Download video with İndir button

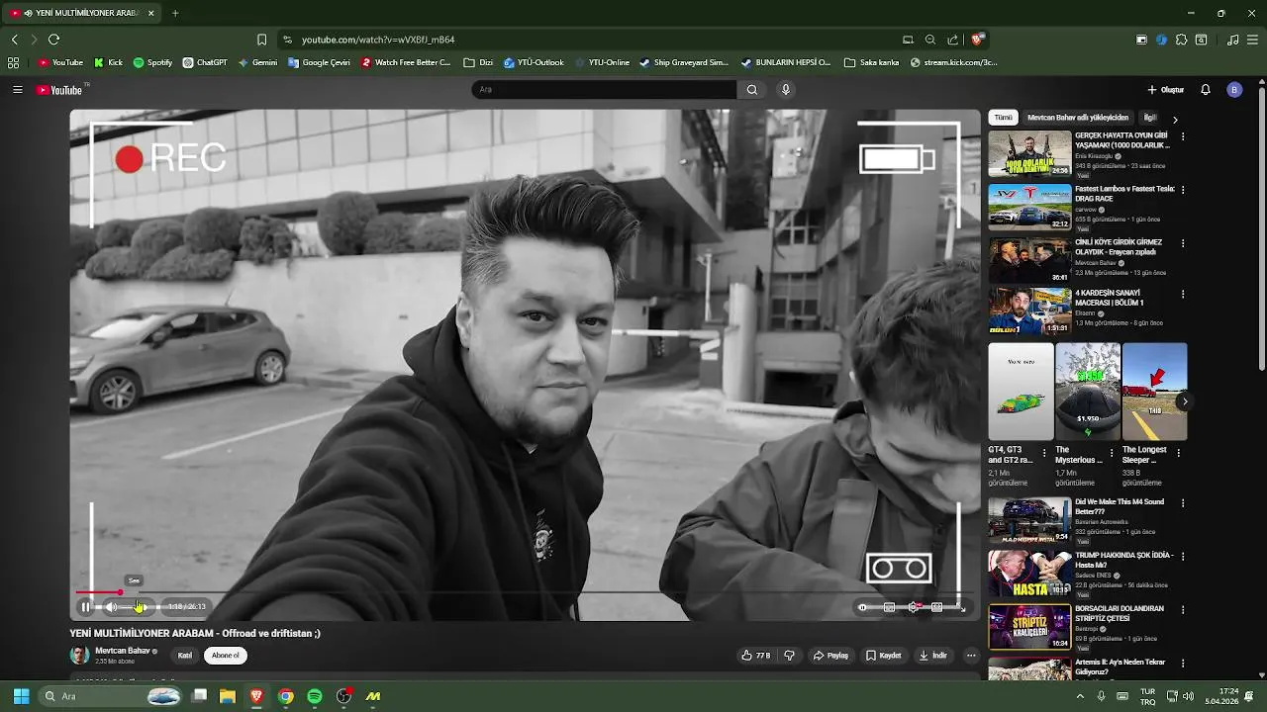932,656
